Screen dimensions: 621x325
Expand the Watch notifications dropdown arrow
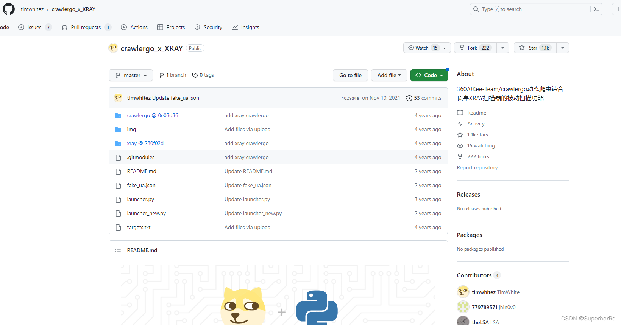pos(445,48)
